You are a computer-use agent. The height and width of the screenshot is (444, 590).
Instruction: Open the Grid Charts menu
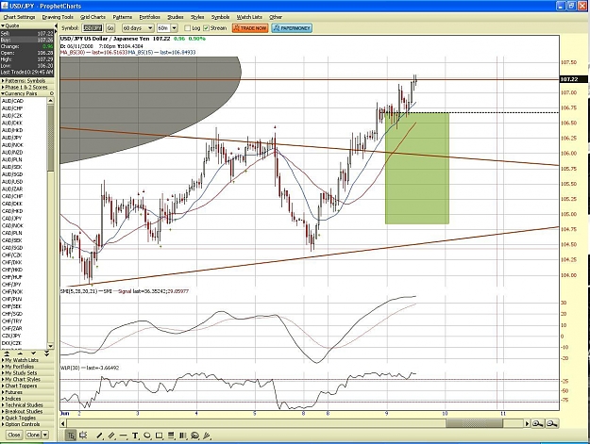[93, 17]
